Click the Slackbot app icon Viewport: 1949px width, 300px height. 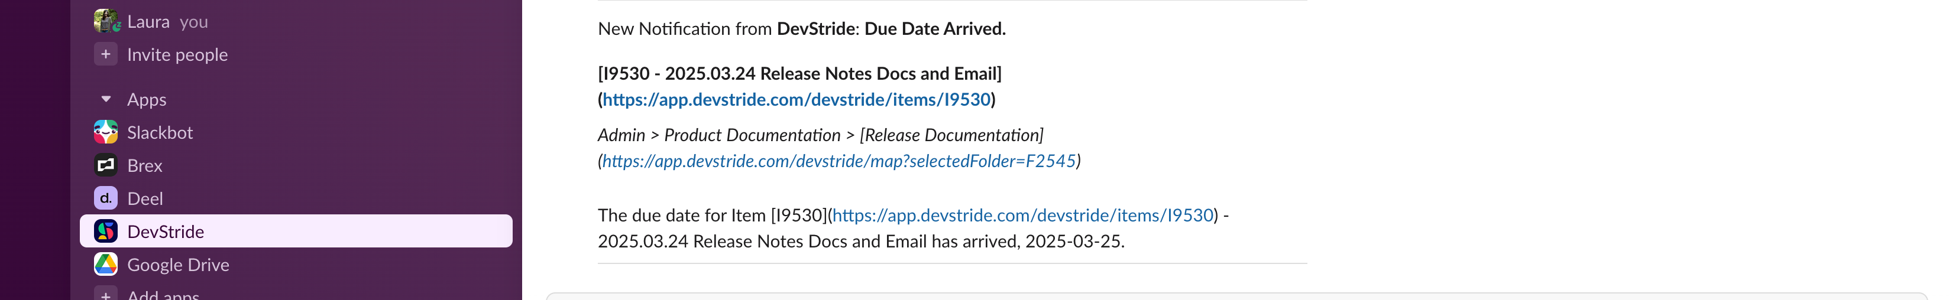[x=105, y=132]
